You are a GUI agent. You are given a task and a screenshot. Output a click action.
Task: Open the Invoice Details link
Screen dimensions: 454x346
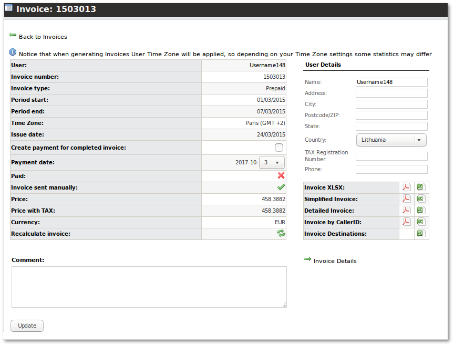[x=335, y=261]
